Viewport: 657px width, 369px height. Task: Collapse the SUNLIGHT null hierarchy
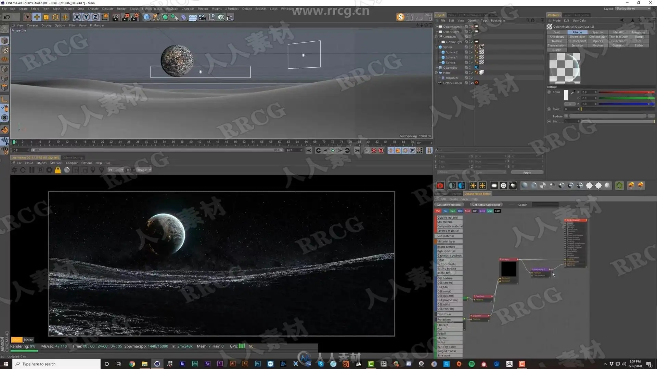tap(436, 37)
